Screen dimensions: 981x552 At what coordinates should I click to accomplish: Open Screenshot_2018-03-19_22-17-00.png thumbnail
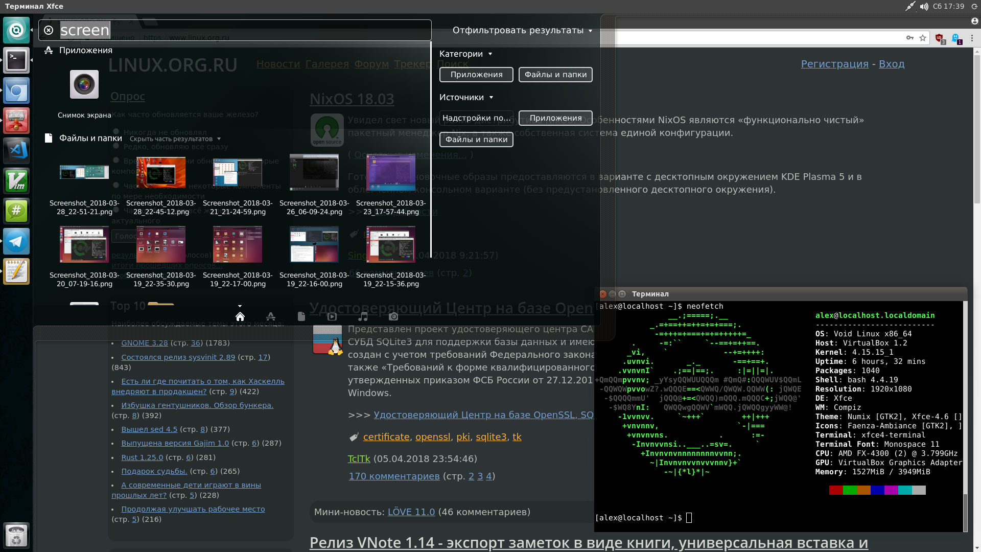(x=238, y=244)
